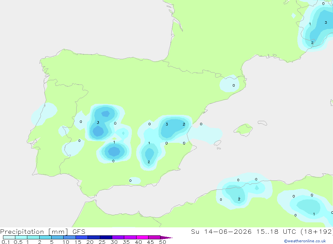This screenshot has width=333, height=244.
Task: Click the 20–25 mm dark blue swatch
Action: pos(94,237)
